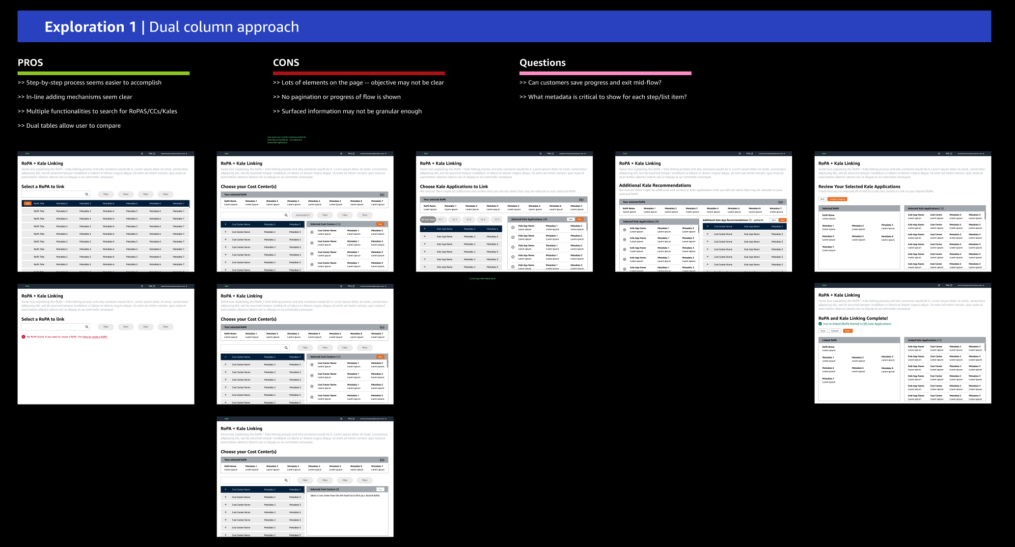Open FAQ external link in Additional Kale Recommendations frame
This screenshot has width=1015, height=547.
pos(749,154)
